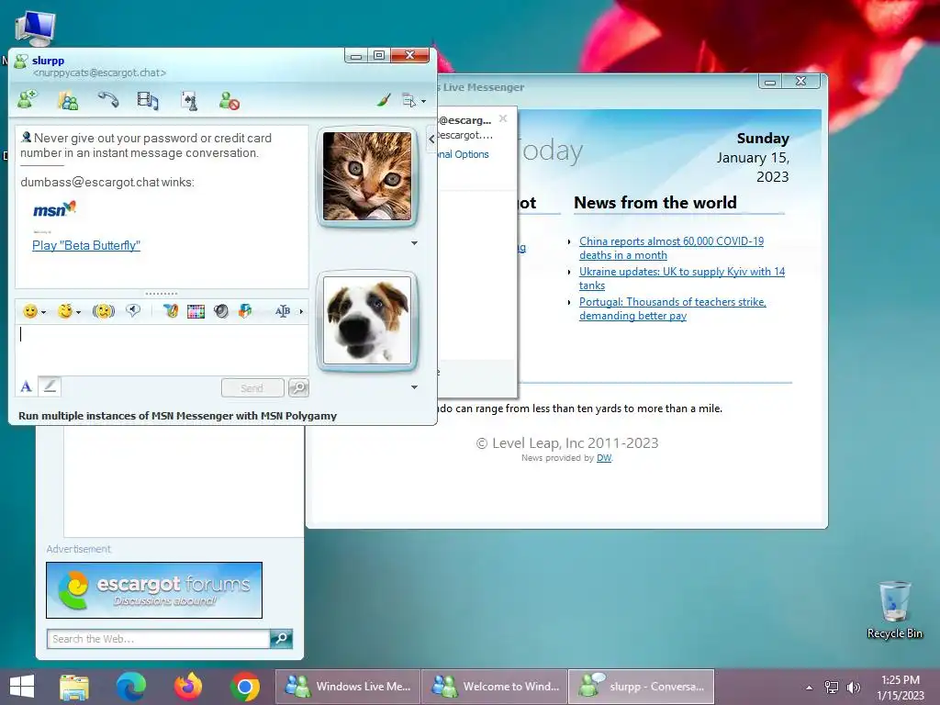
Task: Switch to handwriting input mode
Action: [50, 386]
